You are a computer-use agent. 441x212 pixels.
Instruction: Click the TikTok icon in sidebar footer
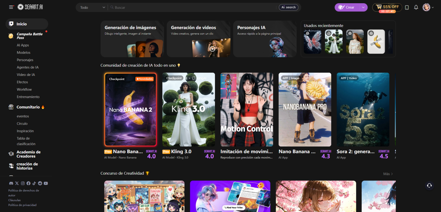(x=34, y=183)
